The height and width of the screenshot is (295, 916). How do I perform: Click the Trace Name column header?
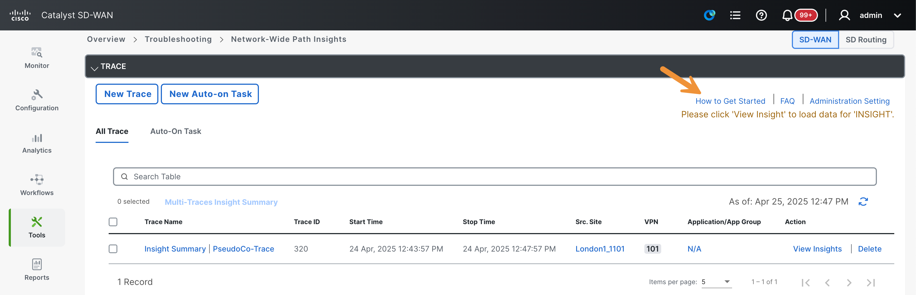(163, 222)
